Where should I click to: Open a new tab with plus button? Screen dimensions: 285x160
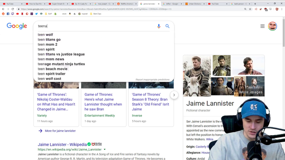pos(255,4)
